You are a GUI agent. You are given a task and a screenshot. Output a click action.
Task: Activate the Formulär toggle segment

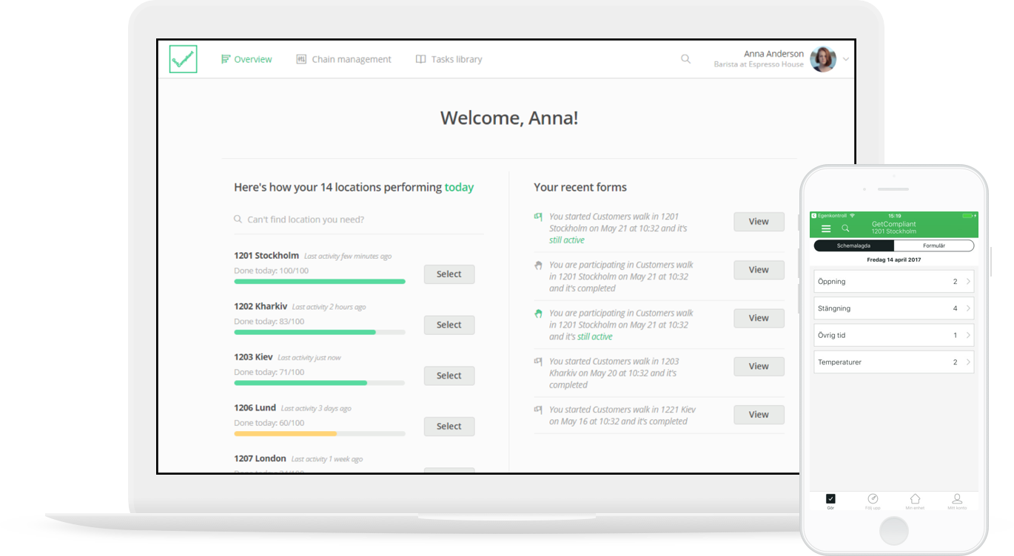pos(933,245)
